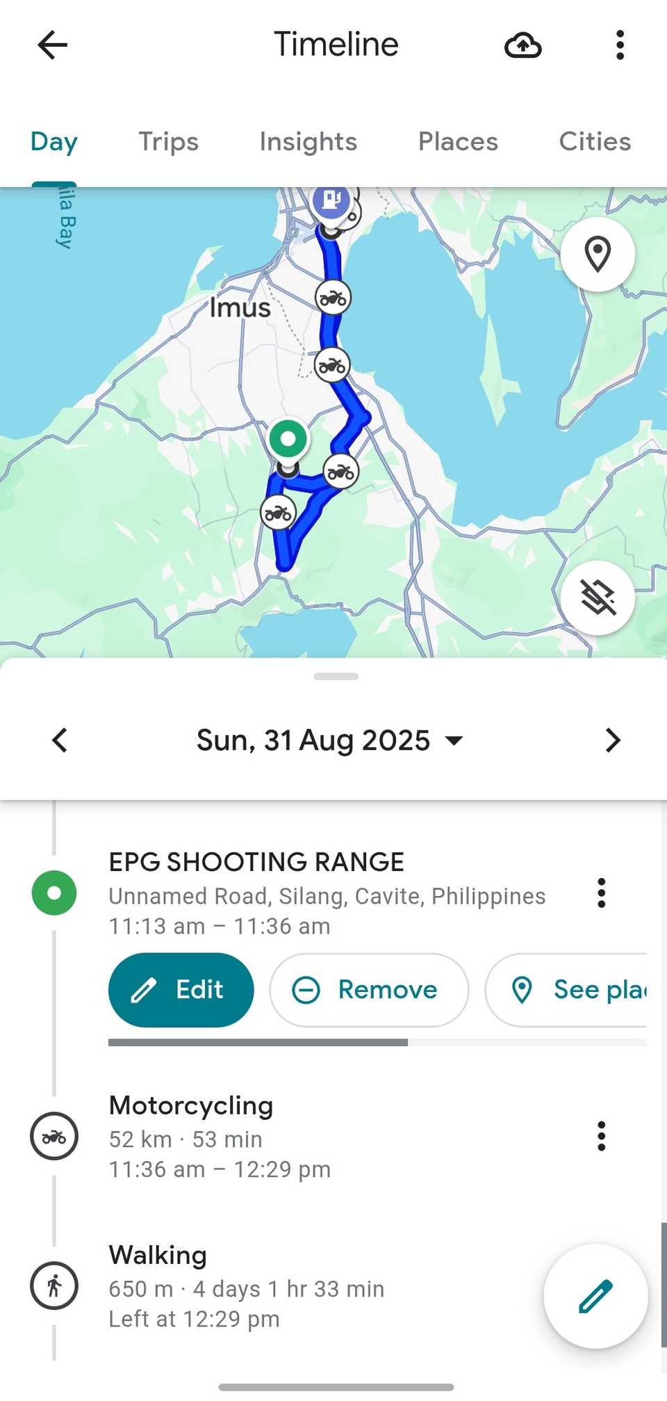The width and height of the screenshot is (667, 1401).
Task: Tap the location pin map button
Action: coord(598,254)
